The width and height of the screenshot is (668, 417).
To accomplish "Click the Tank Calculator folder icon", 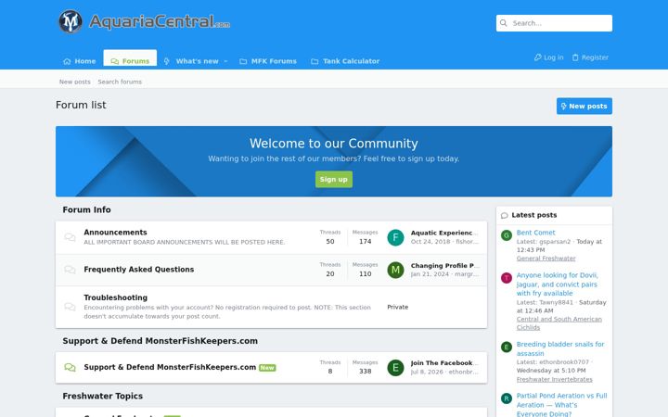I will (315, 61).
